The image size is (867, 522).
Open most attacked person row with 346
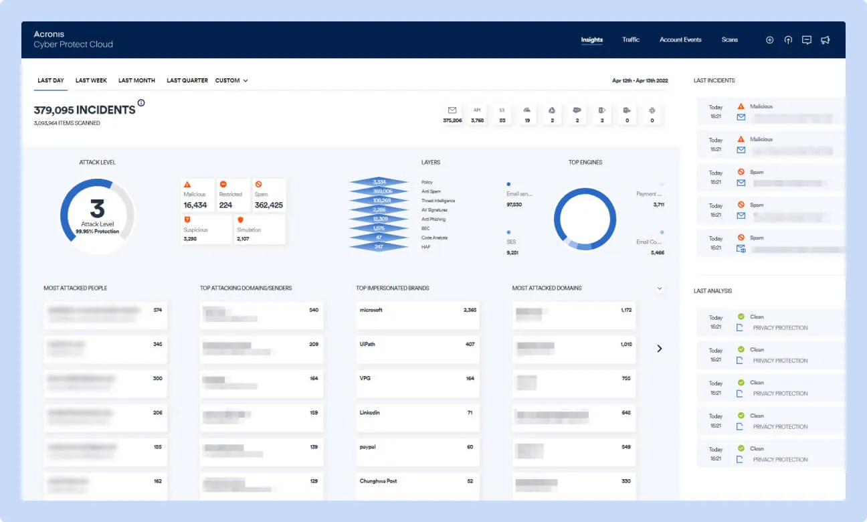point(106,349)
